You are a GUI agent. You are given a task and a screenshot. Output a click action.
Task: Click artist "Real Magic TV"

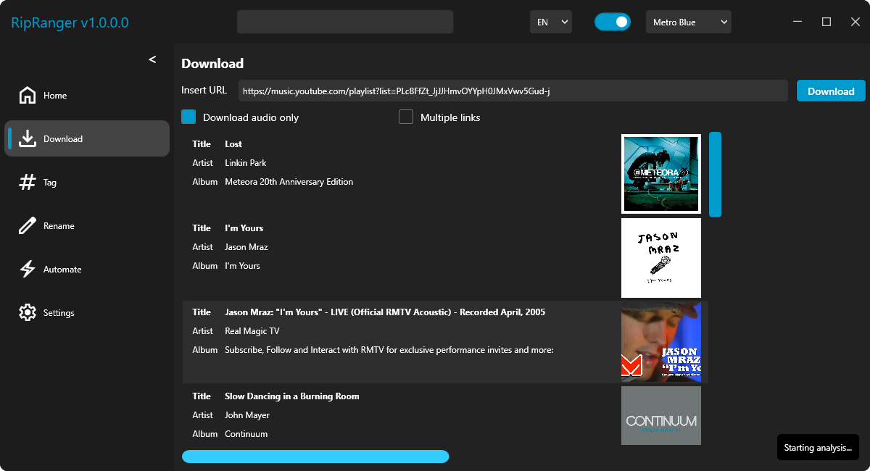pyautogui.click(x=252, y=331)
